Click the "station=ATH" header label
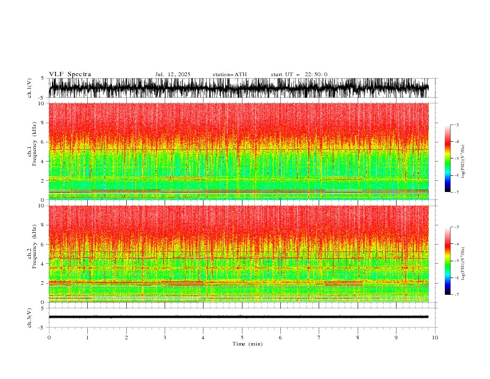Viewport: 490px width, 379px height. 230,74
